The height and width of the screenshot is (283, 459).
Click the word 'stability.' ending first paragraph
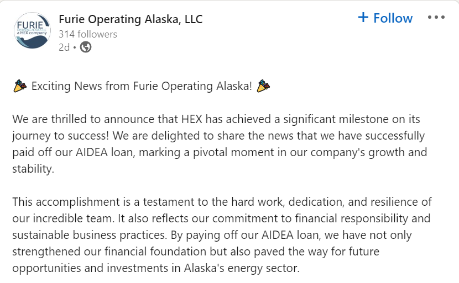pyautogui.click(x=33, y=169)
